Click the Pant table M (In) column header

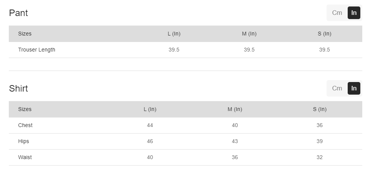(x=249, y=34)
